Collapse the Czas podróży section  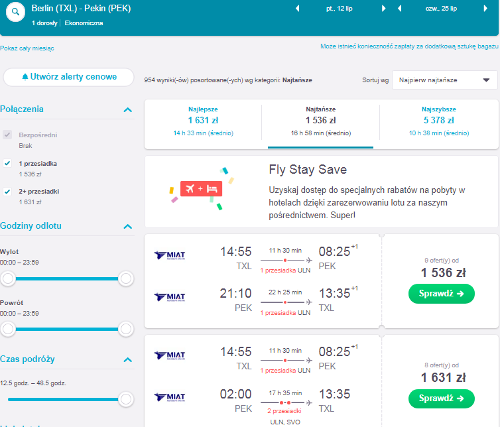click(x=127, y=360)
